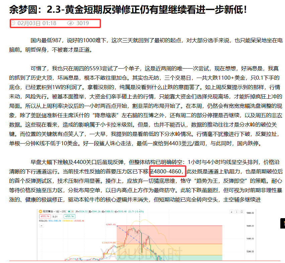The height and width of the screenshot is (263, 285).
Task: Click the 0.01 lot size field
Action: [57, 216]
